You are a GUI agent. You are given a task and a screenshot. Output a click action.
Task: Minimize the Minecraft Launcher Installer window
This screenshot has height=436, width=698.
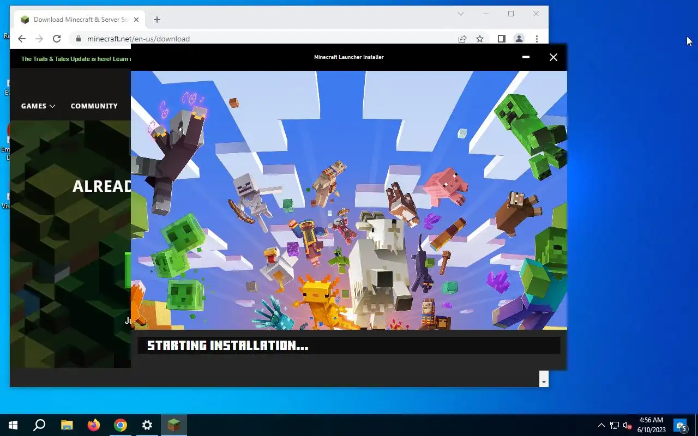pos(526,57)
